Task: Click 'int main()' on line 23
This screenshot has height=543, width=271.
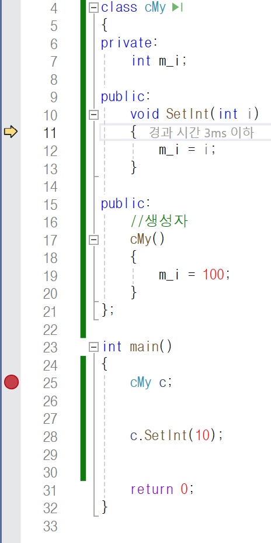Action: (x=137, y=347)
